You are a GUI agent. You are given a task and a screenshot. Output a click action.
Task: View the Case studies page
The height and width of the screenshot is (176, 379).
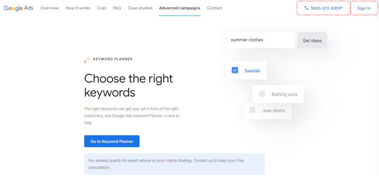click(x=140, y=8)
